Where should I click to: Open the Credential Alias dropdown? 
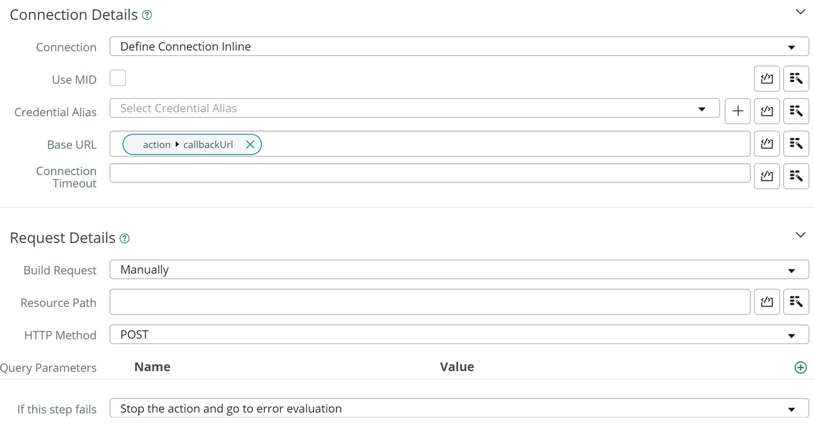click(x=414, y=108)
